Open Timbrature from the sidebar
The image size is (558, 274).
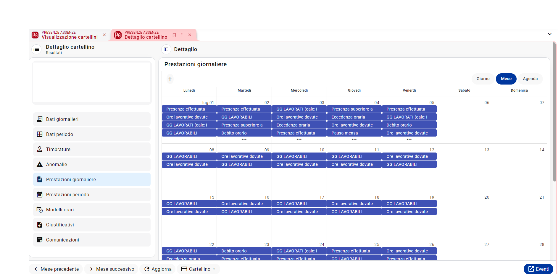[x=92, y=149]
